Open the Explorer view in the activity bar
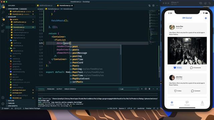This screenshot has height=120, width=214. [3, 6]
